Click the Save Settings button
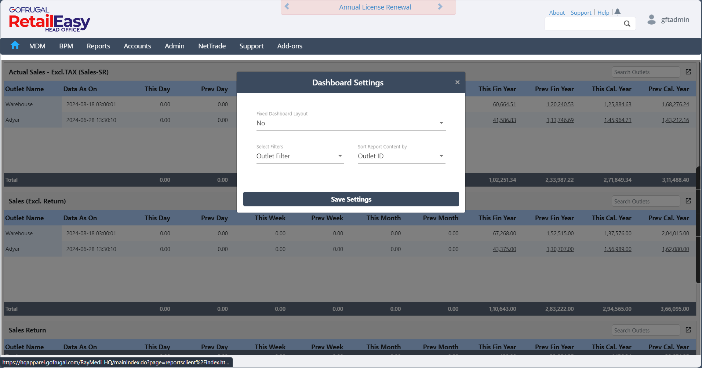This screenshot has height=368, width=702. (x=351, y=199)
